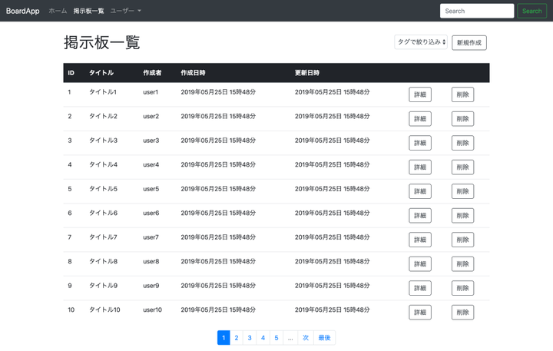Screen dimensions: 553x351
Task: View 詳細 for タイトル7
Action: tap(420, 240)
